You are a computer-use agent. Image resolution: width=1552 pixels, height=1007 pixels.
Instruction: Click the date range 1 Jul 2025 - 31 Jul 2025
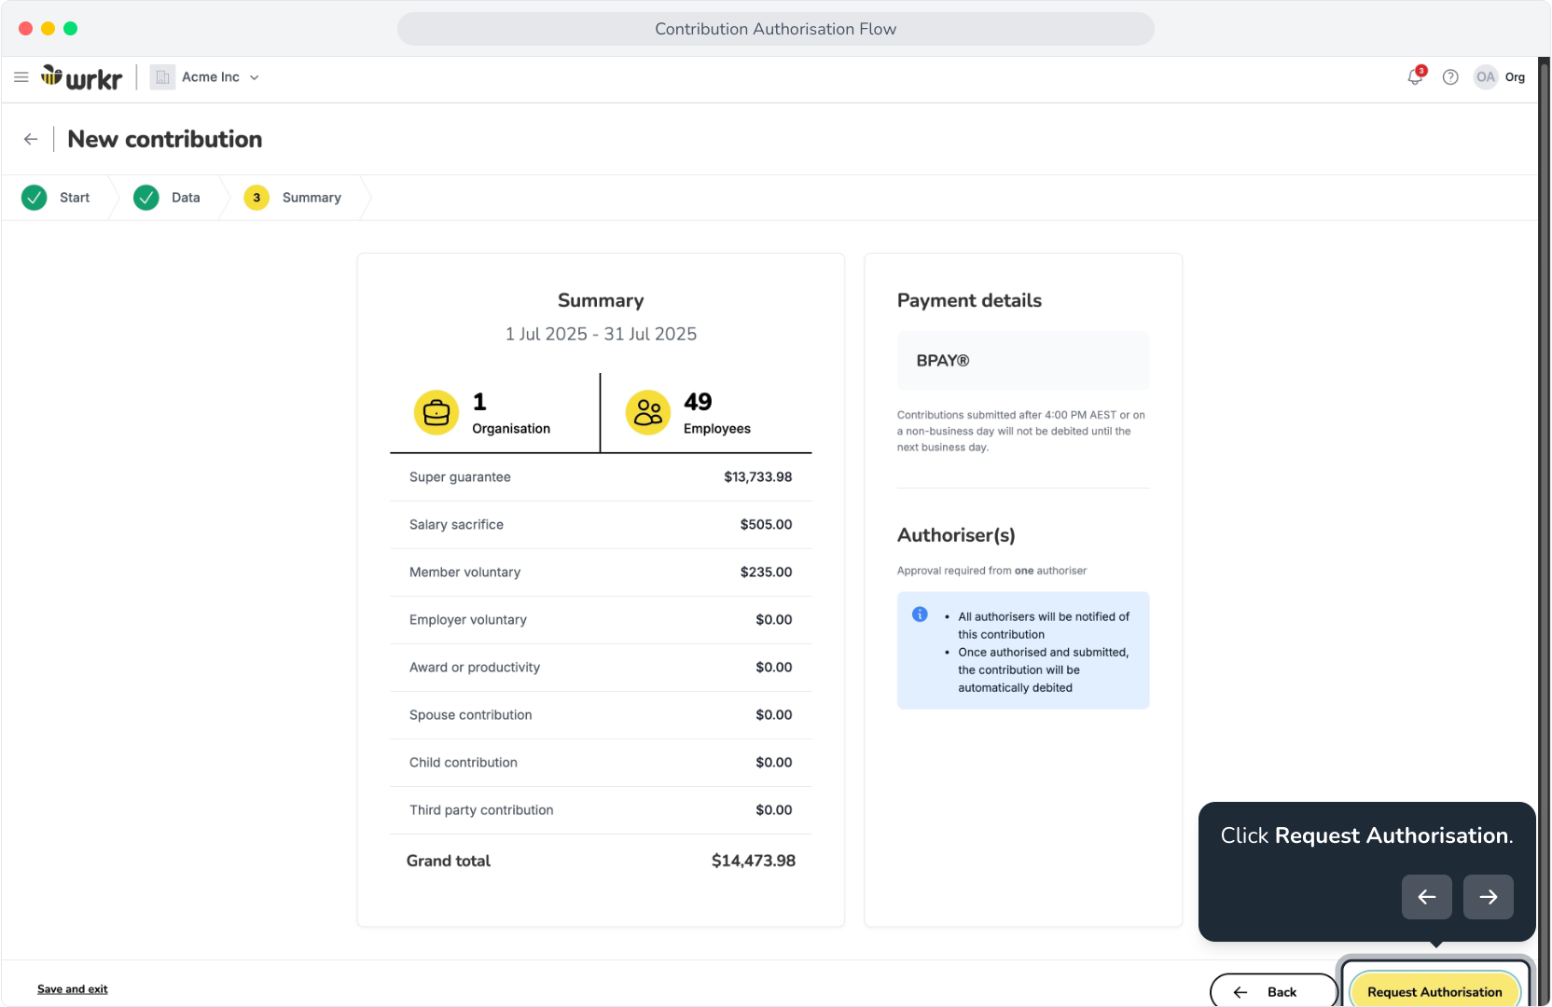(x=601, y=334)
